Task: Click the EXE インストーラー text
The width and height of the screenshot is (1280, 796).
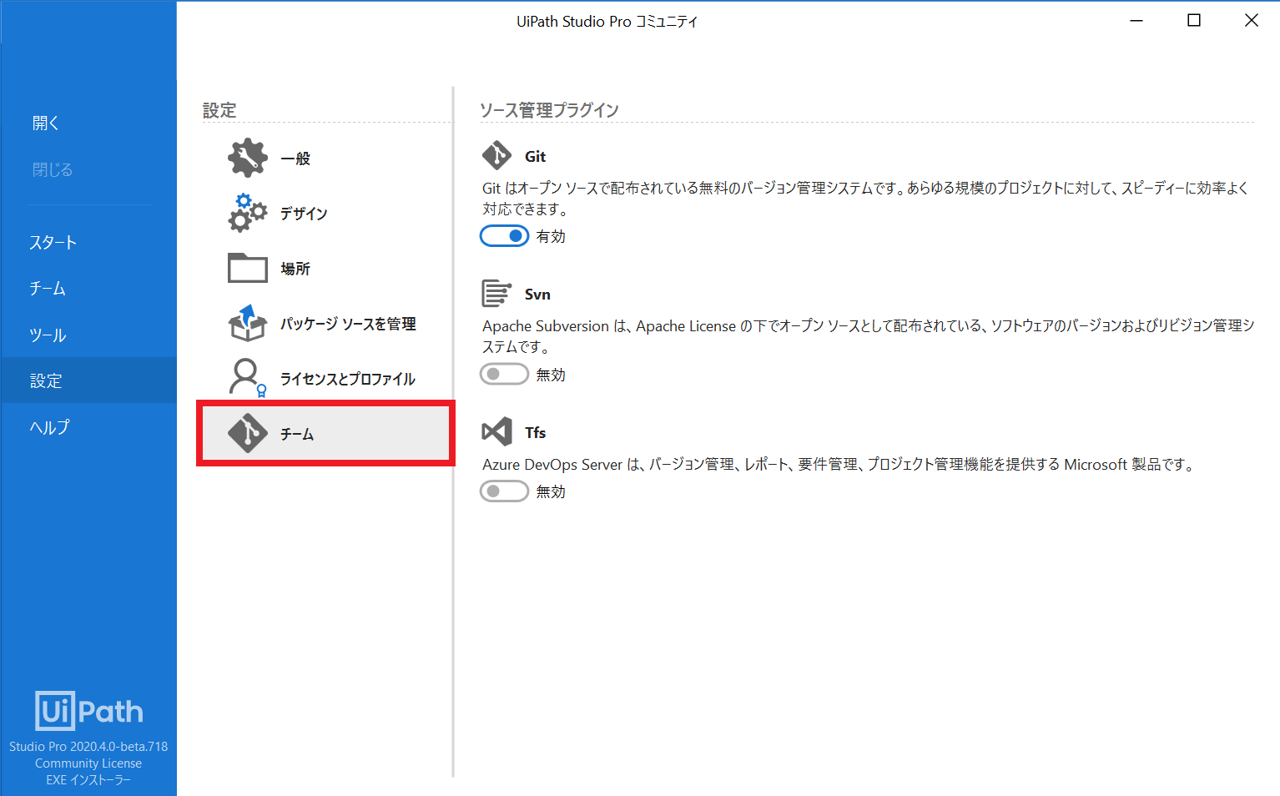Action: pyautogui.click(x=88, y=780)
